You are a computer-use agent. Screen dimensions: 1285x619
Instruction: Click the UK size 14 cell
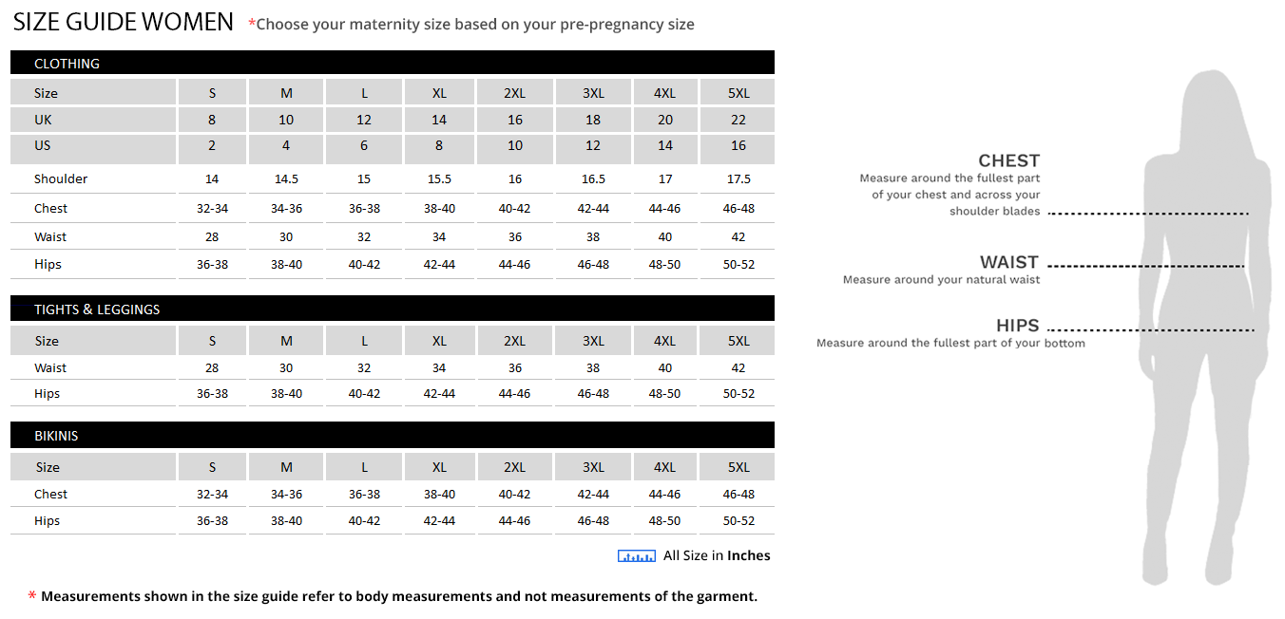[439, 120]
